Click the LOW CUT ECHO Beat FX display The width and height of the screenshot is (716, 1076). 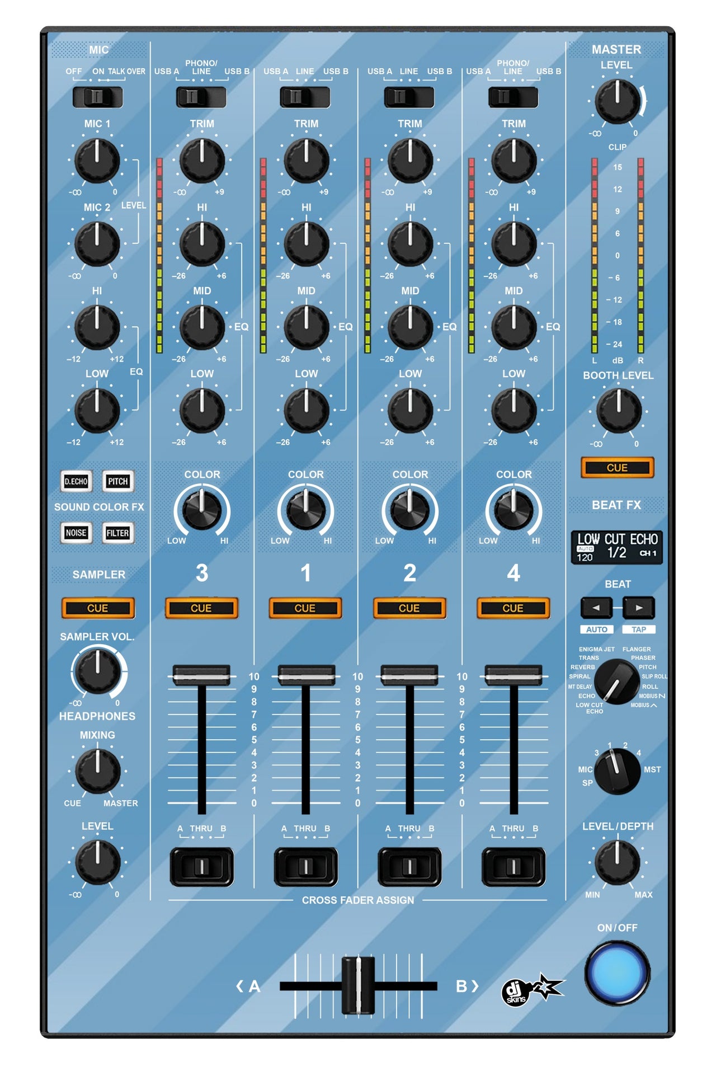point(617,547)
